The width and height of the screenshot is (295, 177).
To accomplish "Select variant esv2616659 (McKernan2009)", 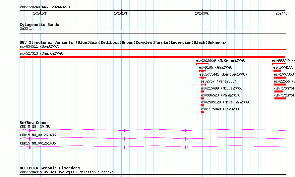I will tap(221, 60).
